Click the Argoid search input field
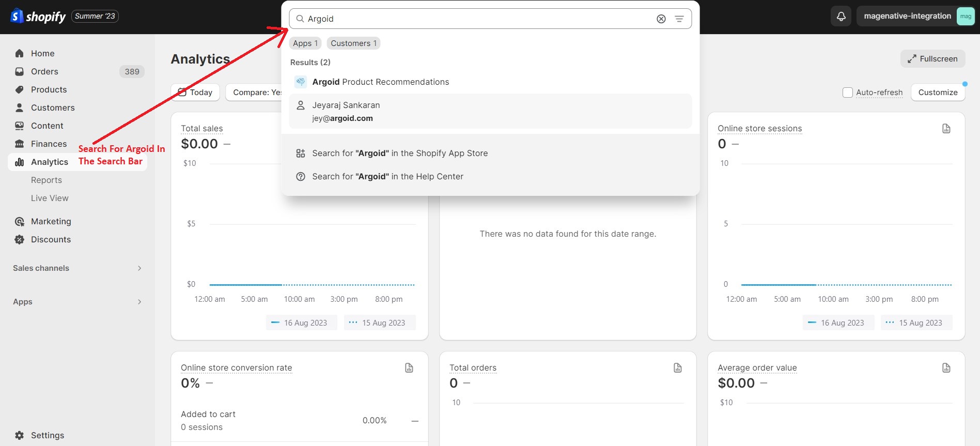 [x=490, y=19]
